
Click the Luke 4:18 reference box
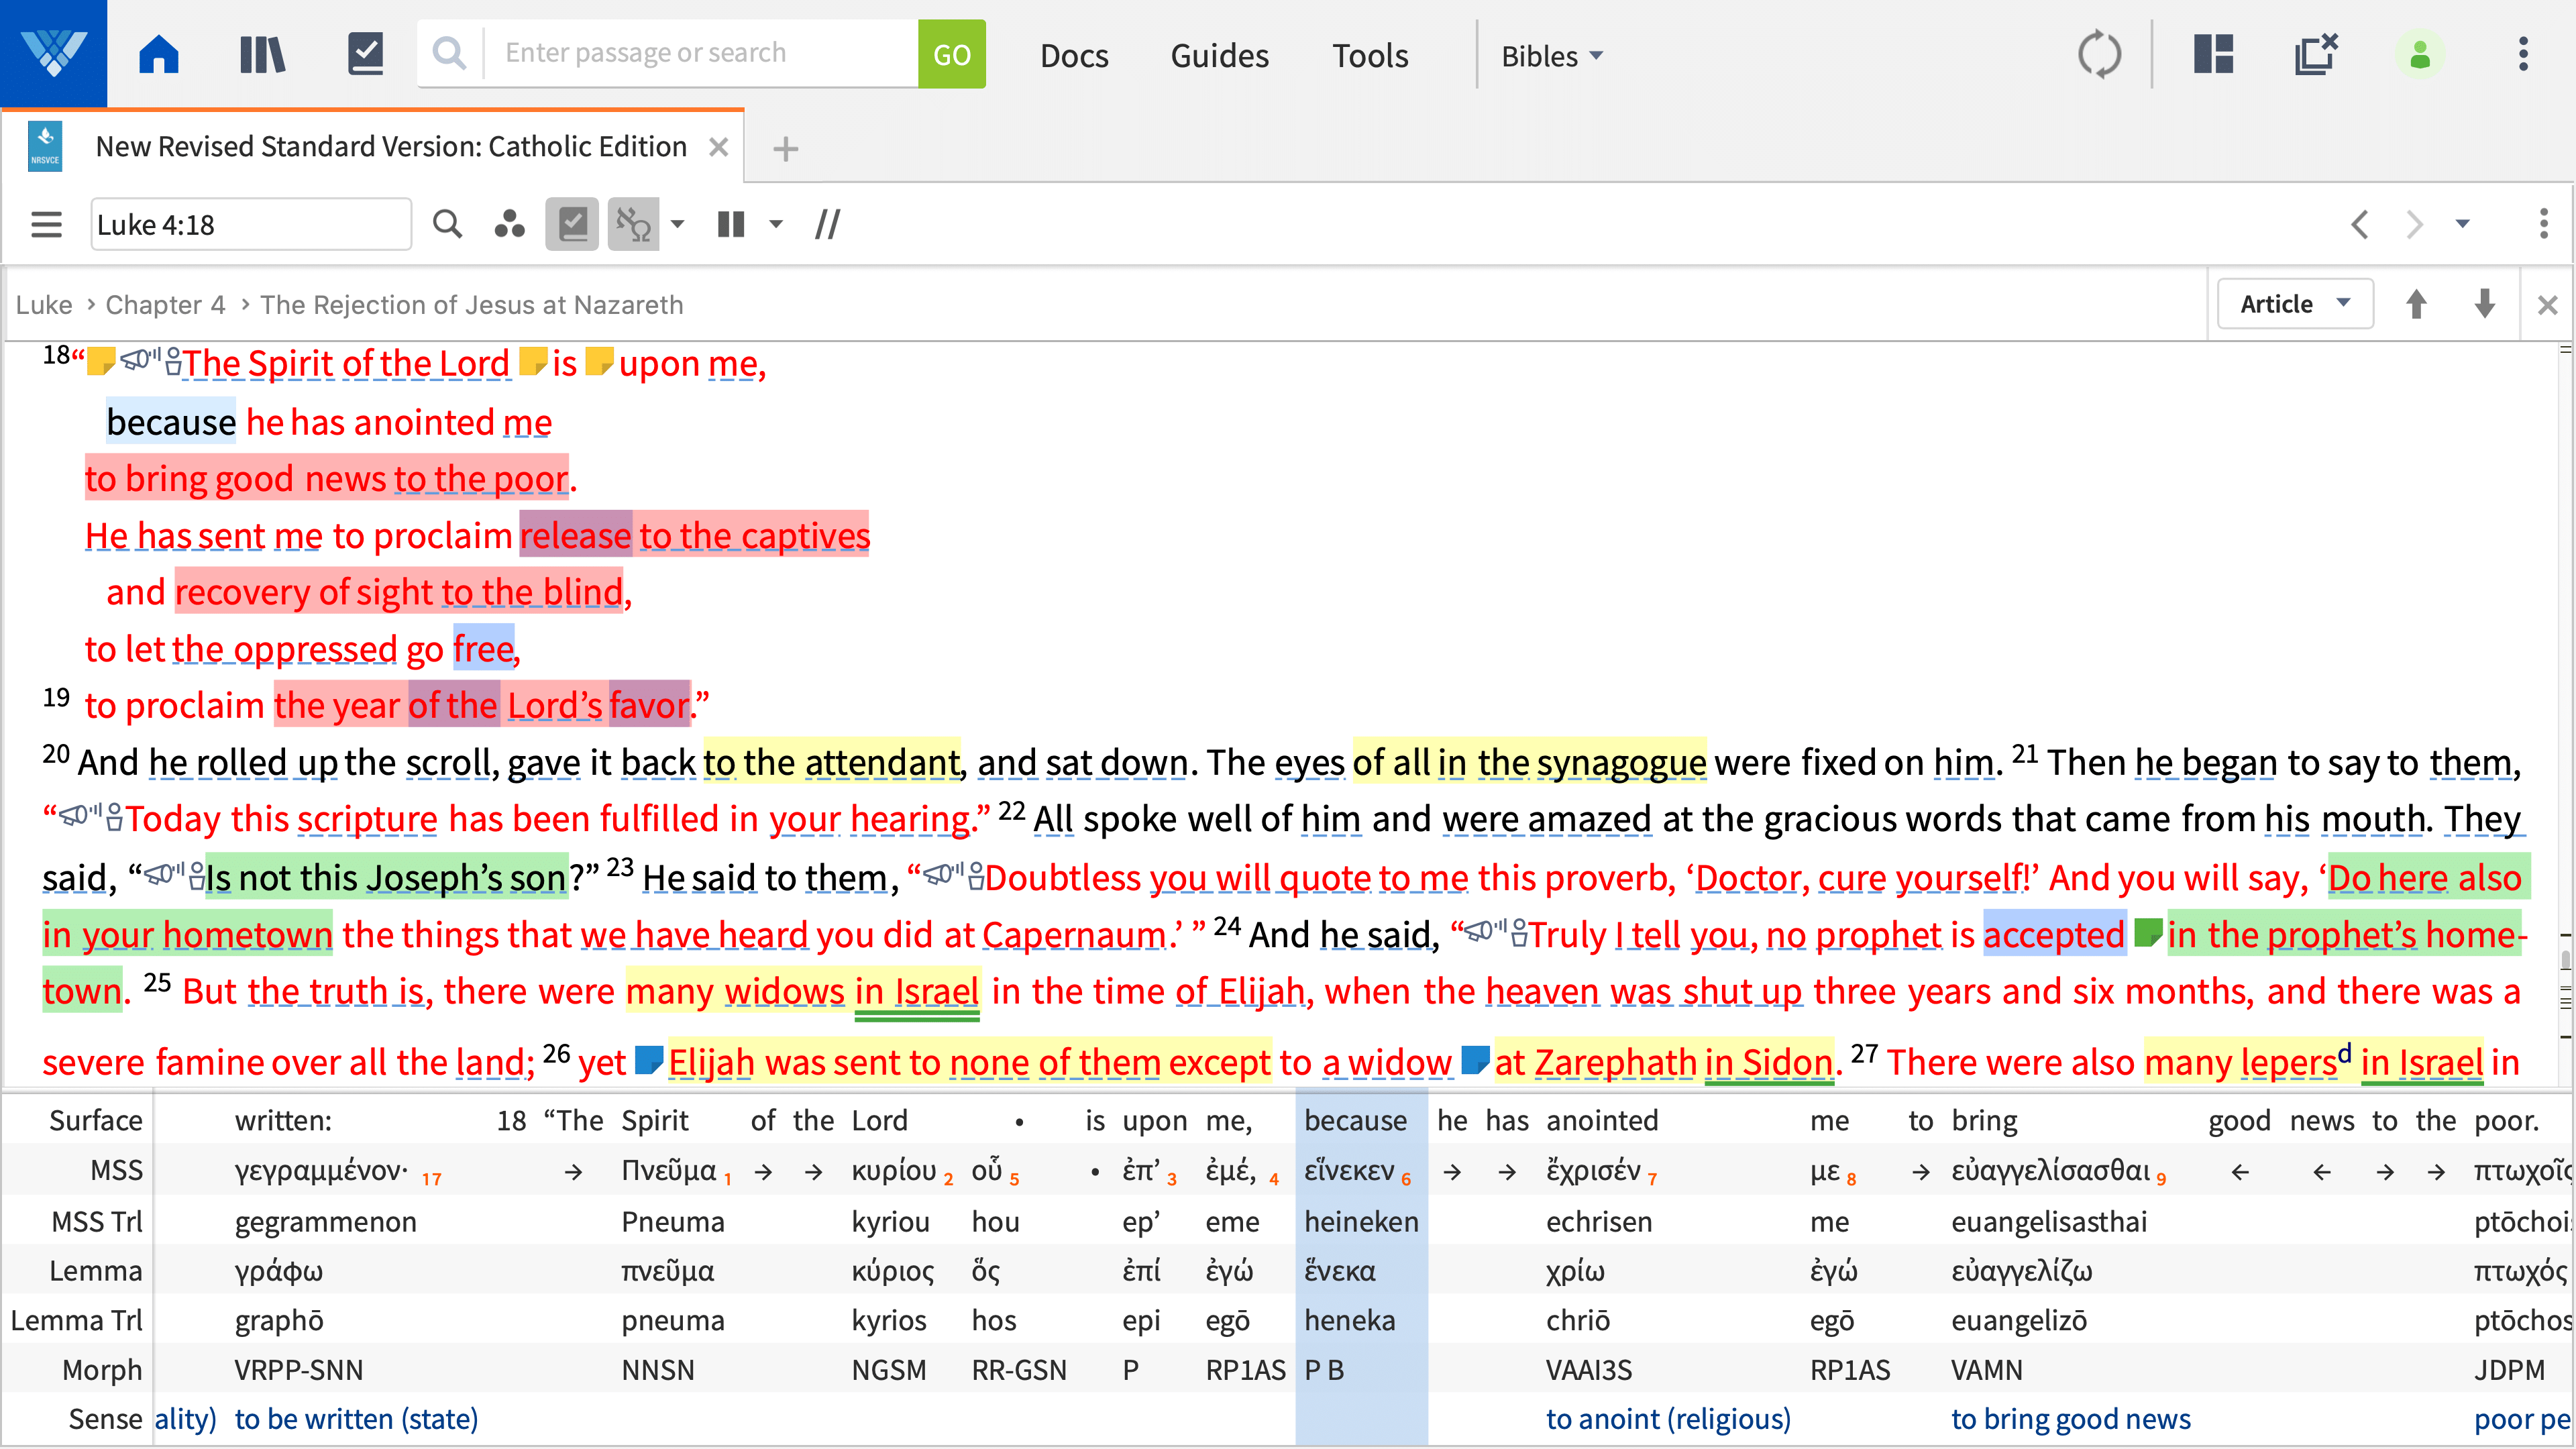250,224
